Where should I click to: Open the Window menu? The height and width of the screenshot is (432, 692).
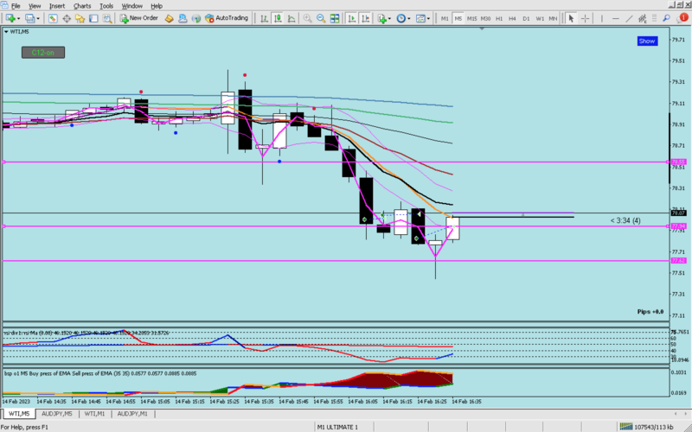132,6
